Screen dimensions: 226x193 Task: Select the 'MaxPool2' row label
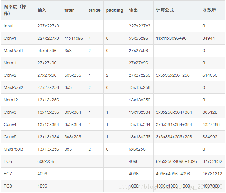pos(14,87)
